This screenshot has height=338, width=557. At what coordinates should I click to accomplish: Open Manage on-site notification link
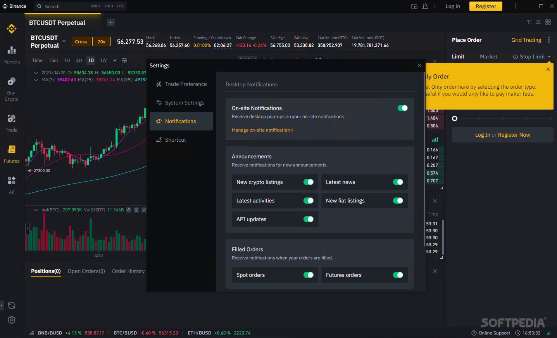[x=263, y=130]
